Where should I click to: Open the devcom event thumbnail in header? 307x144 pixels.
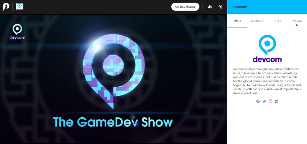coord(19,7)
